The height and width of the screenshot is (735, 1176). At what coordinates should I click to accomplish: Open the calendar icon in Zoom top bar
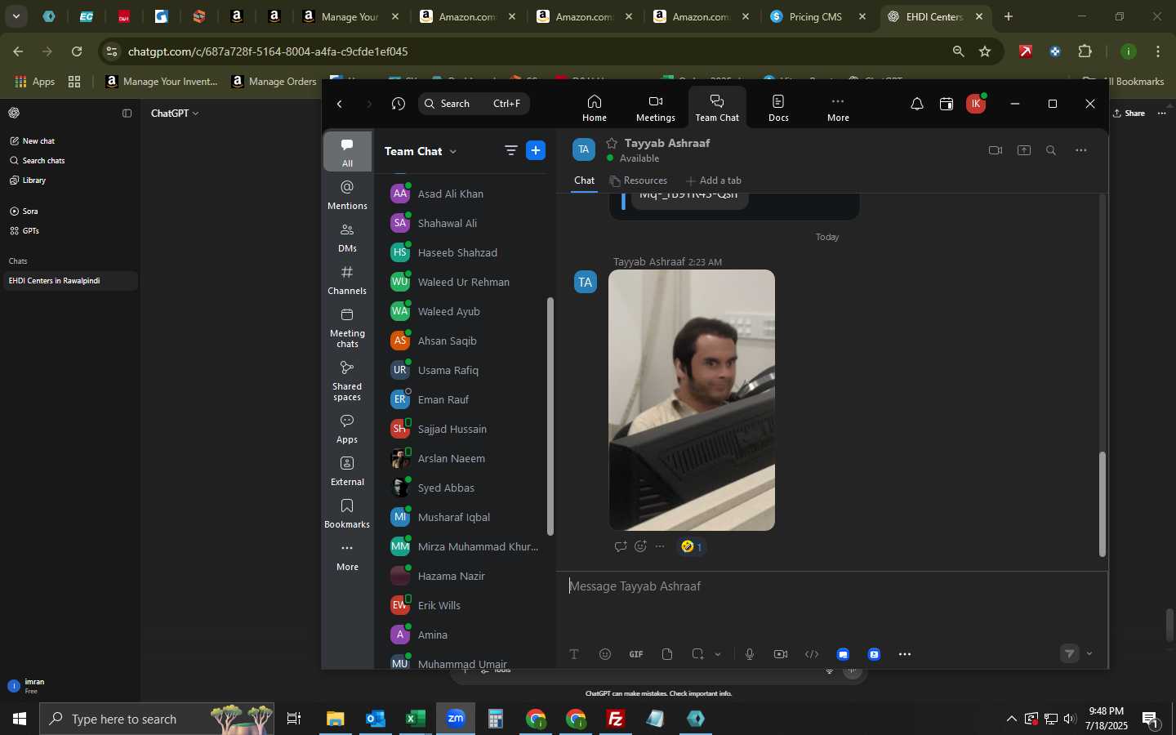(x=947, y=104)
